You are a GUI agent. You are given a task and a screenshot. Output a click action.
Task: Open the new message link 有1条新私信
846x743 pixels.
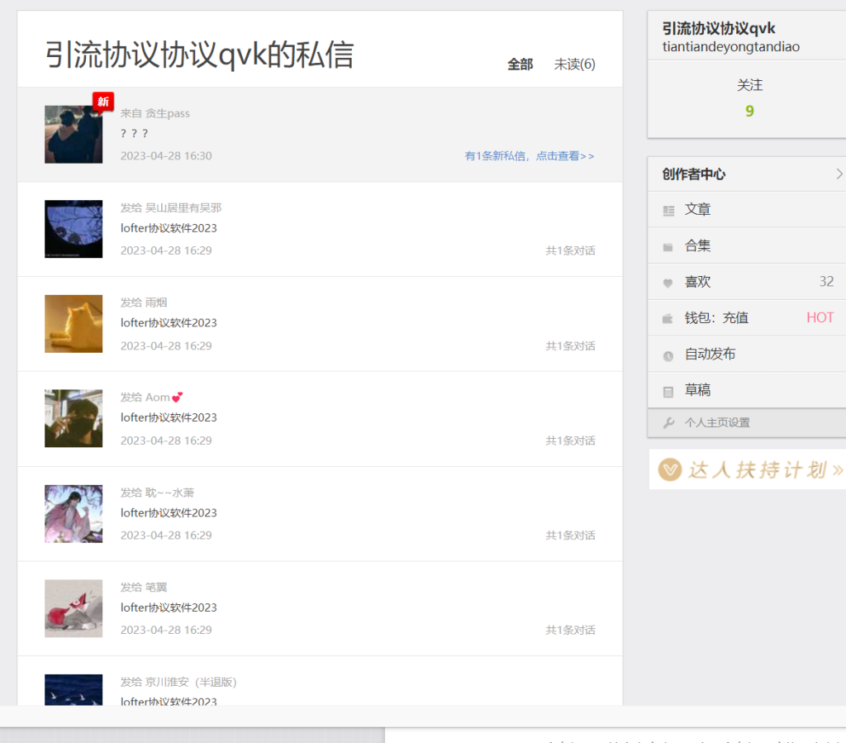pyautogui.click(x=529, y=155)
